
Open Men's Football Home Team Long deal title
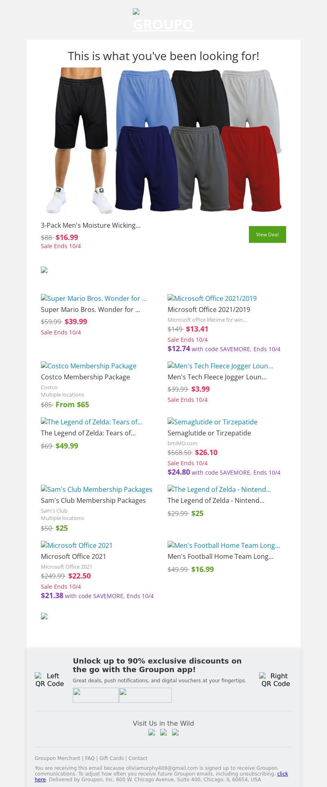pos(221,556)
